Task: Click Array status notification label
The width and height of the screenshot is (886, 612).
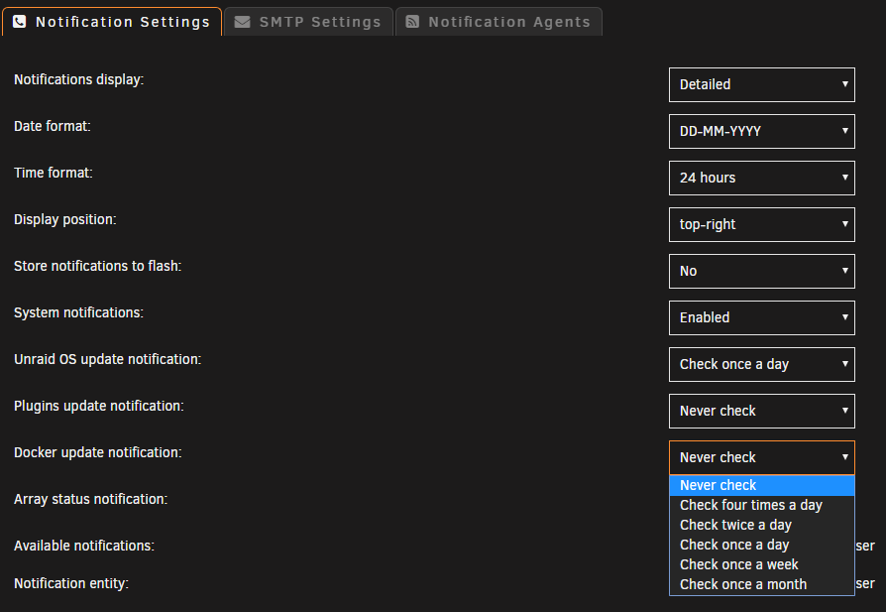Action: pos(91,500)
